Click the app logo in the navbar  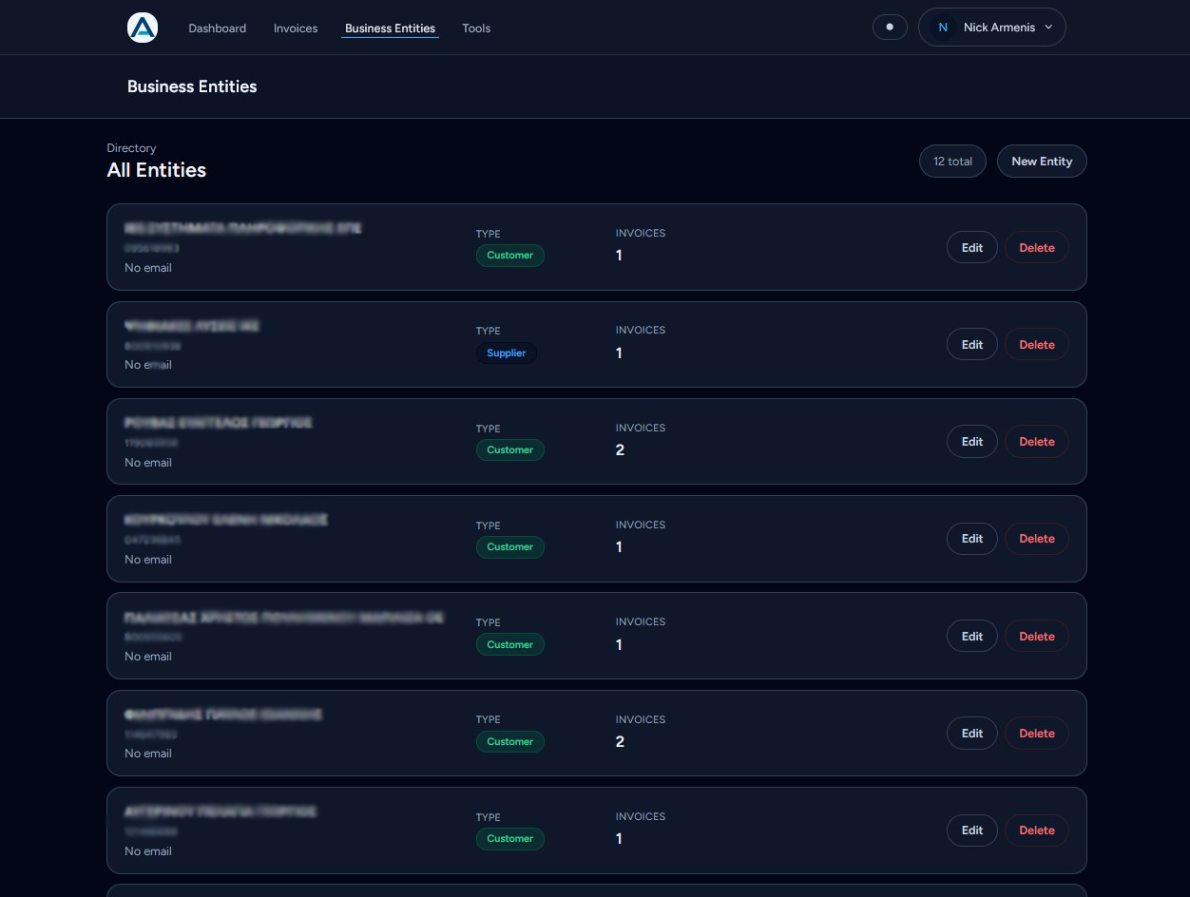tap(143, 28)
